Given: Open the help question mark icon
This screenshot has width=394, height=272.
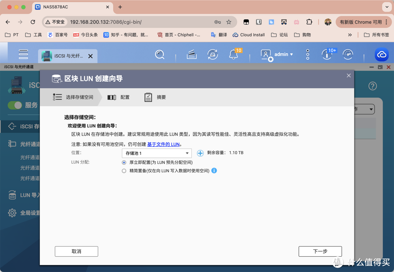Looking at the screenshot, I should coord(372,86).
